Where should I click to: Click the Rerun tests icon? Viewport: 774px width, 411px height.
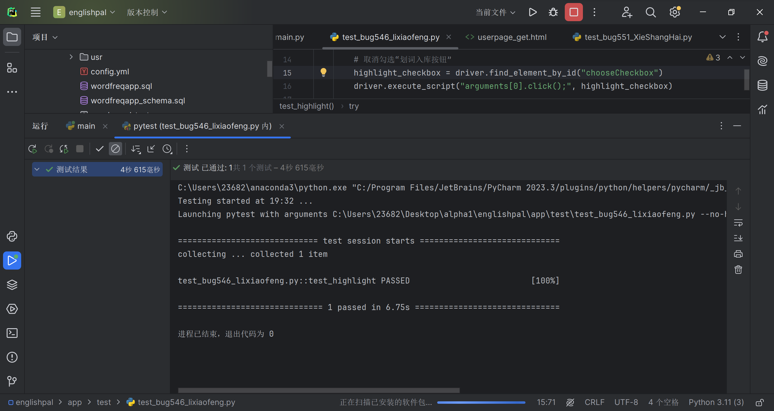[32, 149]
